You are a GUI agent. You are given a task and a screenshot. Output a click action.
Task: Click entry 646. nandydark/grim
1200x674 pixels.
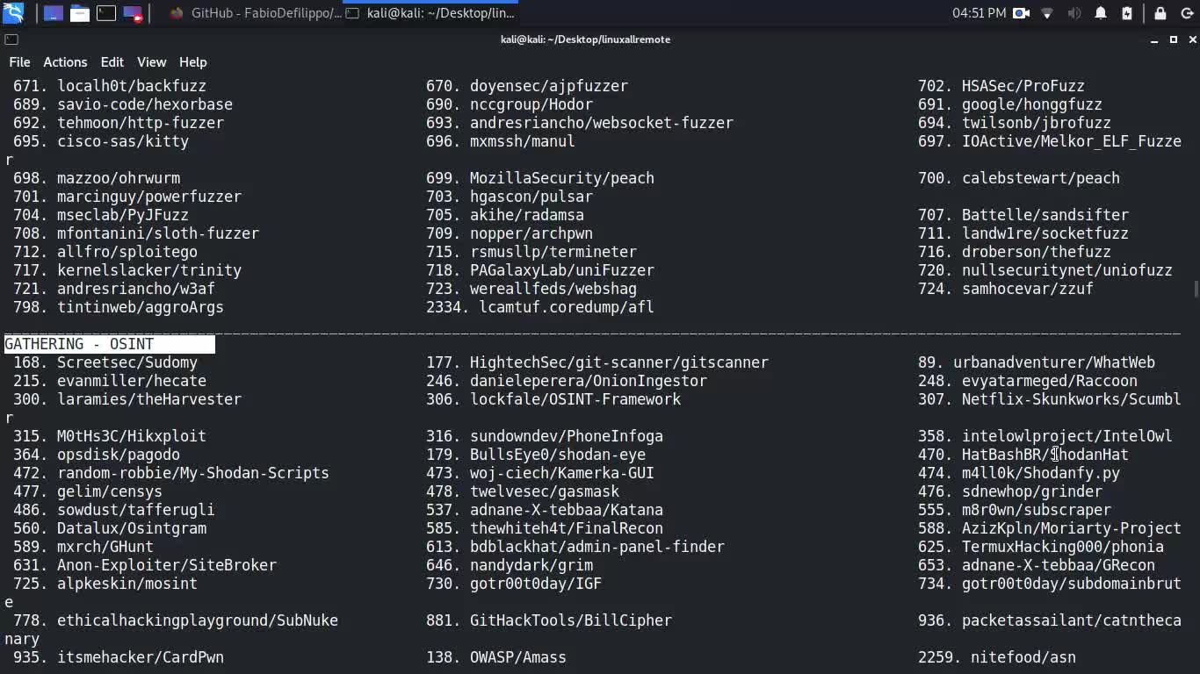pos(510,565)
